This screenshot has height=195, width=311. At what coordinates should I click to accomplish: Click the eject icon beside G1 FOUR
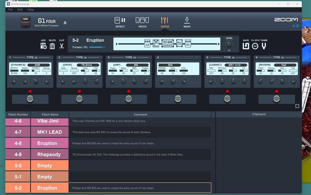click(x=65, y=22)
